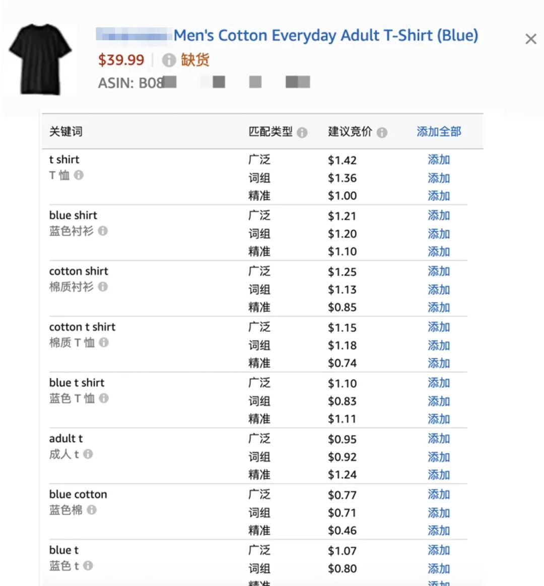The image size is (544, 586).
Task: Add phrase match adult t keyword at $0.92
Action: tap(439, 457)
